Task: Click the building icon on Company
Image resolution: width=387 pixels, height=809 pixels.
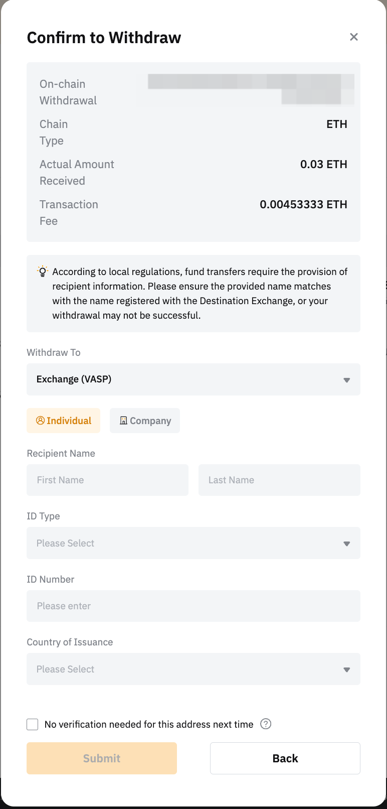Action: (123, 421)
